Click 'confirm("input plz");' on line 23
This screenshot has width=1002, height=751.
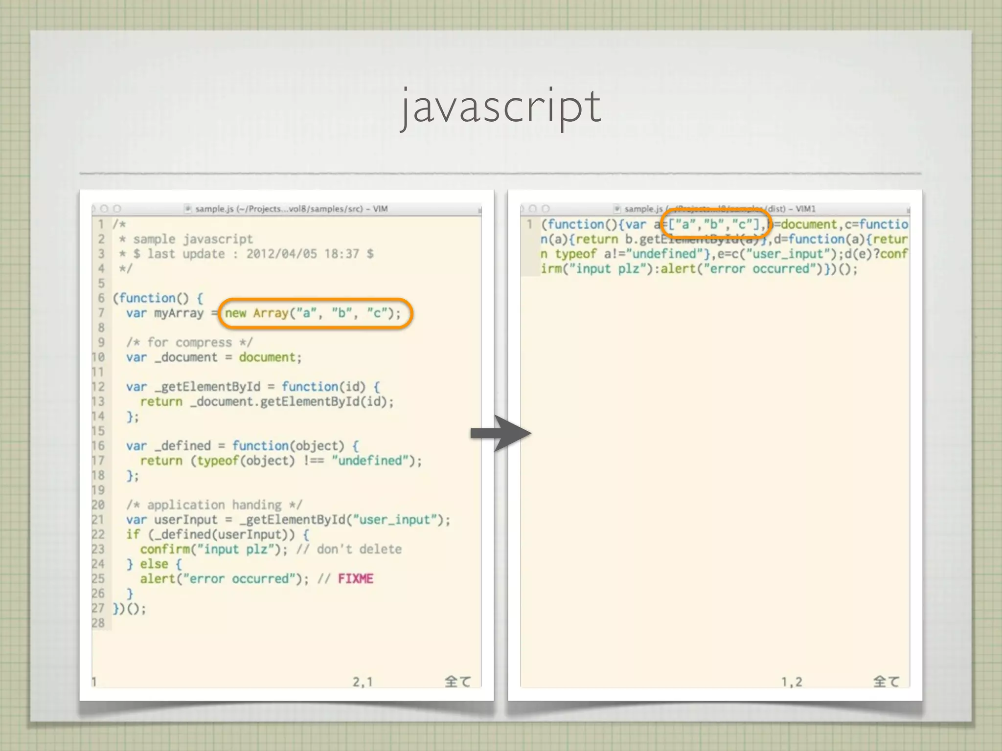(x=214, y=549)
